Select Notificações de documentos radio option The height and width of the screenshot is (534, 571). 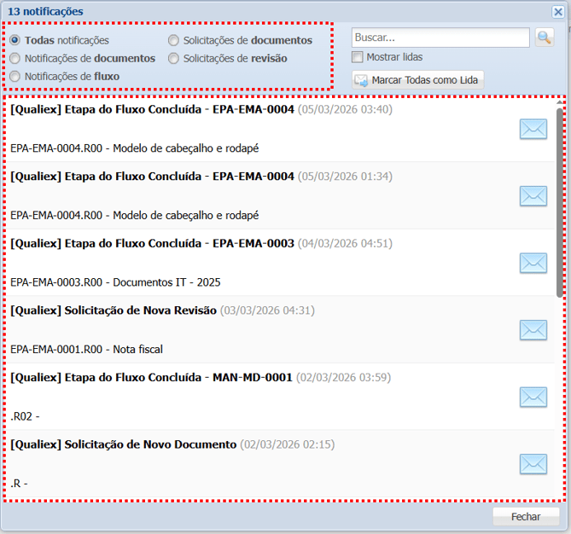15,58
